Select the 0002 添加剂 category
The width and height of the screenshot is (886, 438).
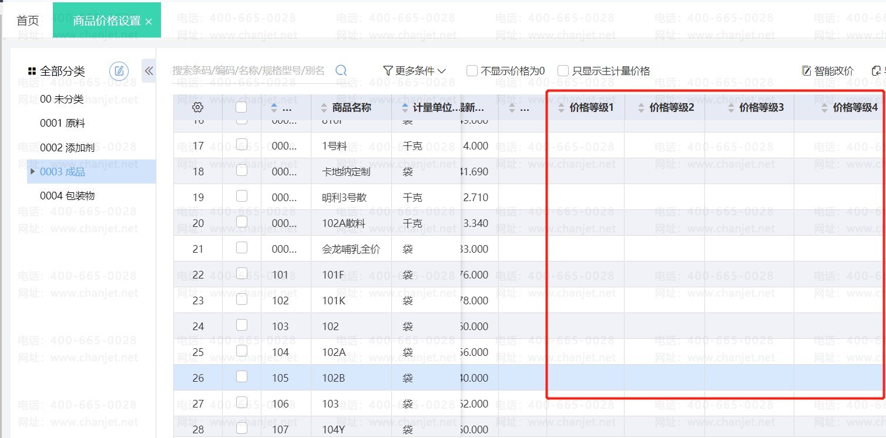(67, 147)
